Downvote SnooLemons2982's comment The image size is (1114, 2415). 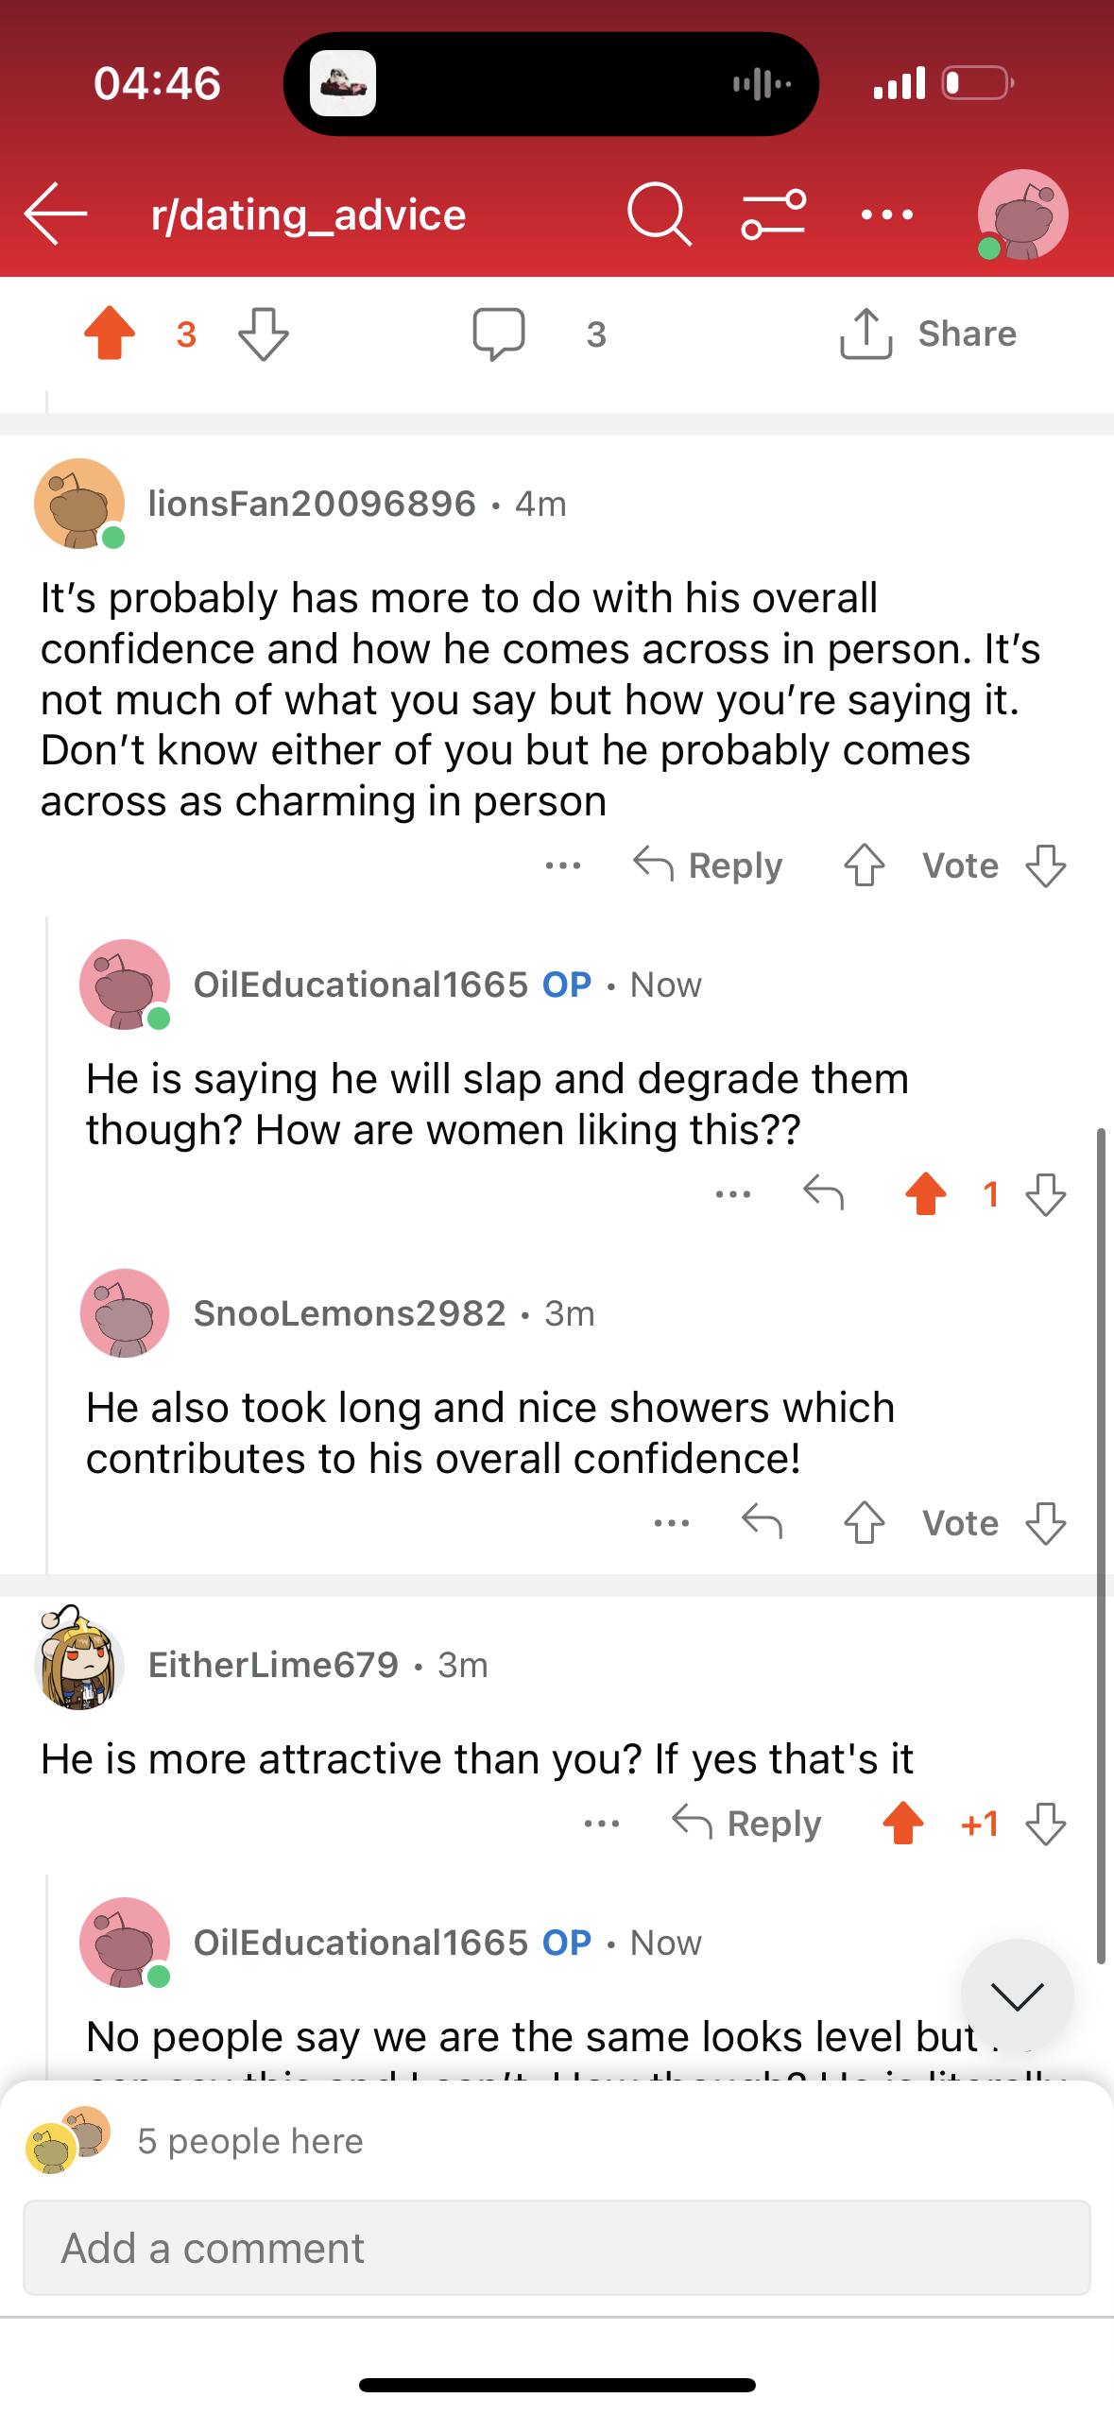pyautogui.click(x=1046, y=1523)
